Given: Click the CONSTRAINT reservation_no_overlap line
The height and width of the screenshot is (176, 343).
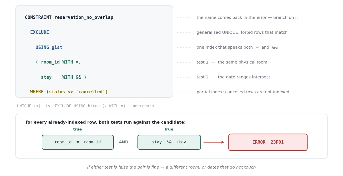Looking at the screenshot, I should coord(69,17).
